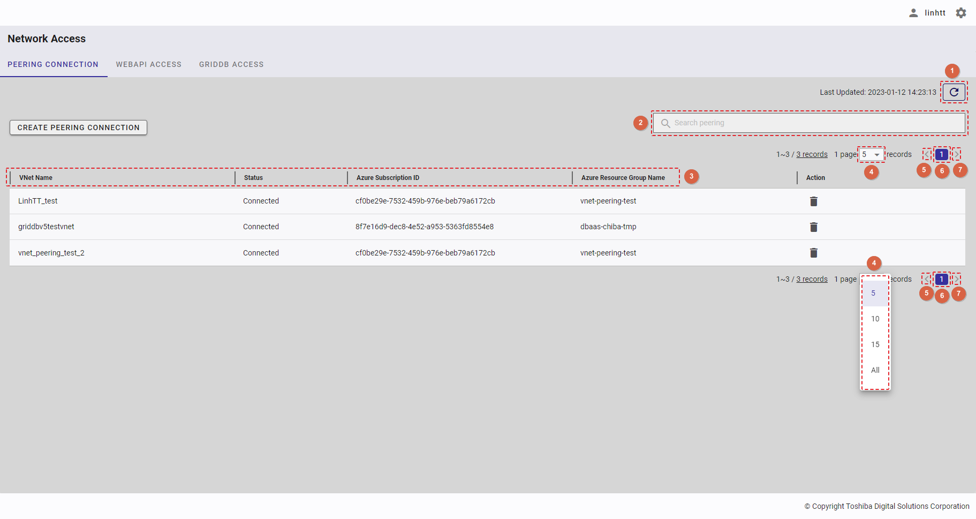Click the refresh icon beside Last Updated

click(954, 92)
